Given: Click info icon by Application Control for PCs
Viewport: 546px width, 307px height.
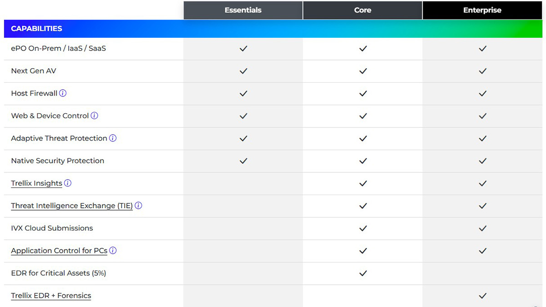Looking at the screenshot, I should click(x=113, y=251).
